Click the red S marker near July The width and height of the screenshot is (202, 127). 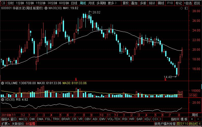pos(76,79)
